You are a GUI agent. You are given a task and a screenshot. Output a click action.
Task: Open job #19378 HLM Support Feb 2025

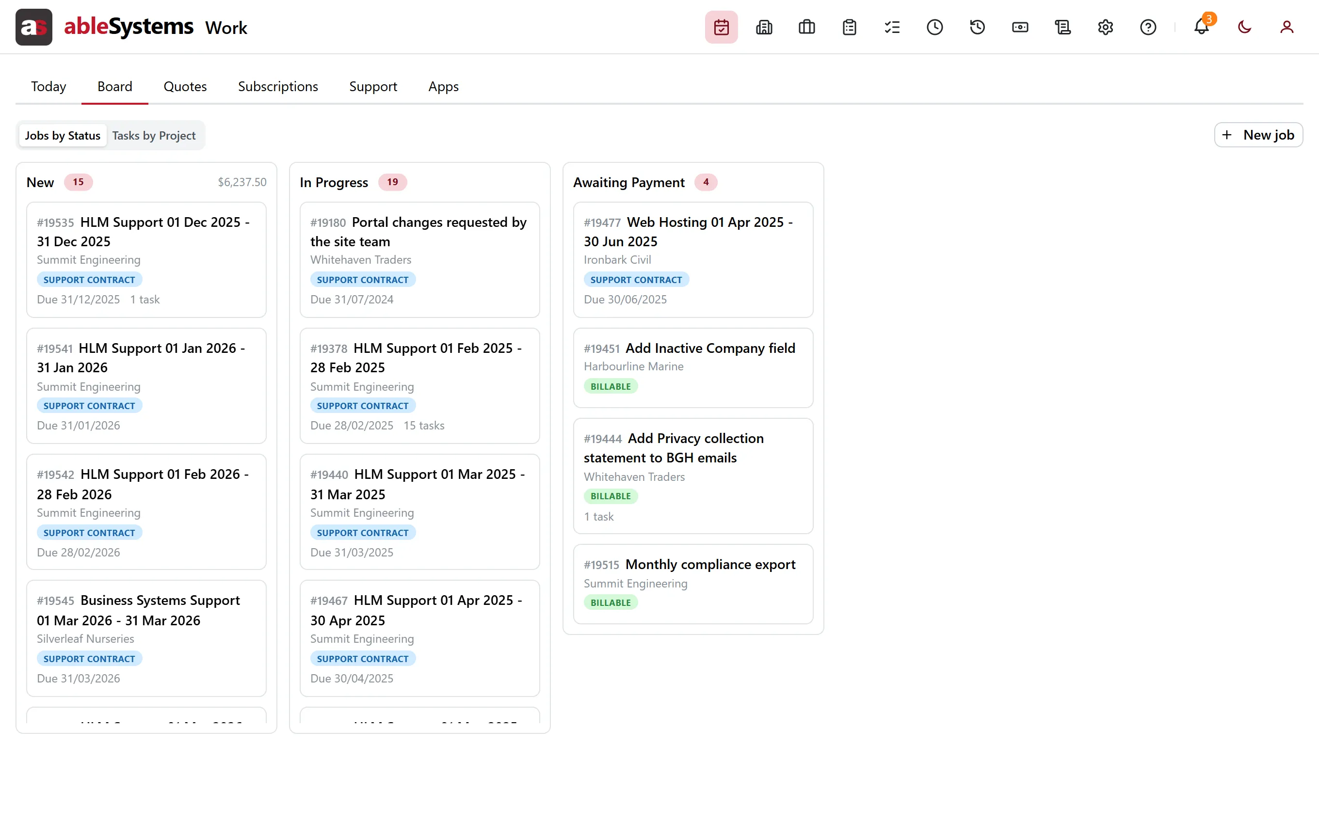pos(419,386)
